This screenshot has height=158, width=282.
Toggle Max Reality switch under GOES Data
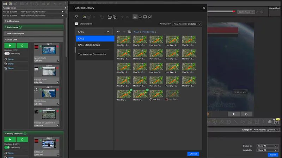7,53
